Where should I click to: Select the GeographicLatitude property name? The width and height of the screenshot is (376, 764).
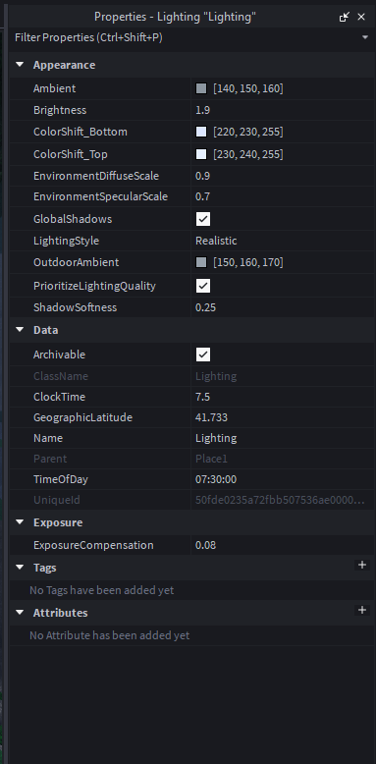(x=82, y=417)
